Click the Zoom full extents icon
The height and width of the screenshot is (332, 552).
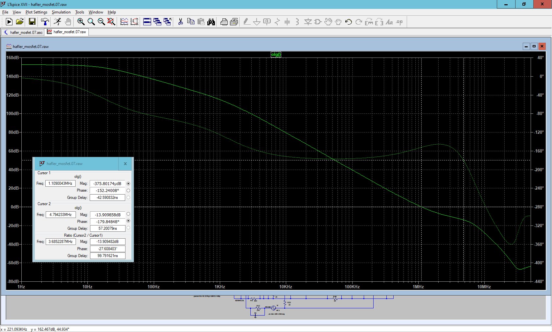point(111,22)
